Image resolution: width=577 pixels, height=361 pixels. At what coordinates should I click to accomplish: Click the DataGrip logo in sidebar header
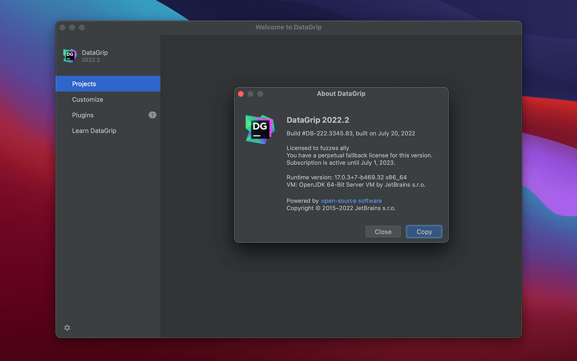point(70,56)
